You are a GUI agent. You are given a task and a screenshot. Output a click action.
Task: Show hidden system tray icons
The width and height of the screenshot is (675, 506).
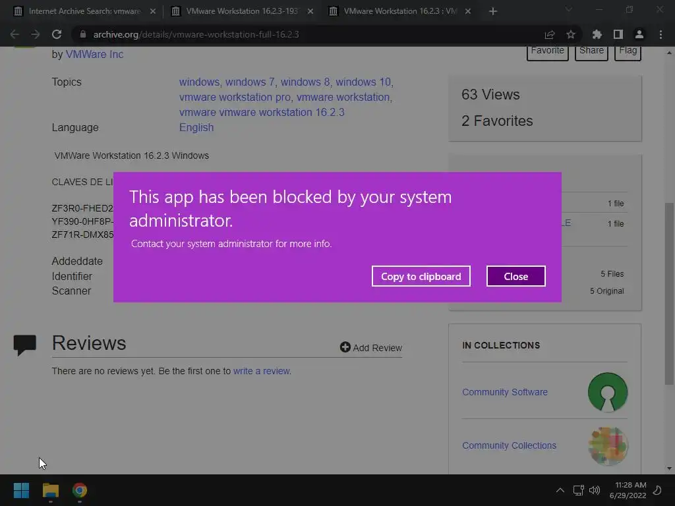click(x=560, y=490)
